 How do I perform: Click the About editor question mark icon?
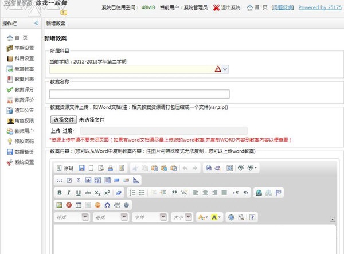click(252, 217)
